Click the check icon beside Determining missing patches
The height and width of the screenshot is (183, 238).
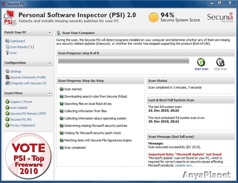pos(62,126)
